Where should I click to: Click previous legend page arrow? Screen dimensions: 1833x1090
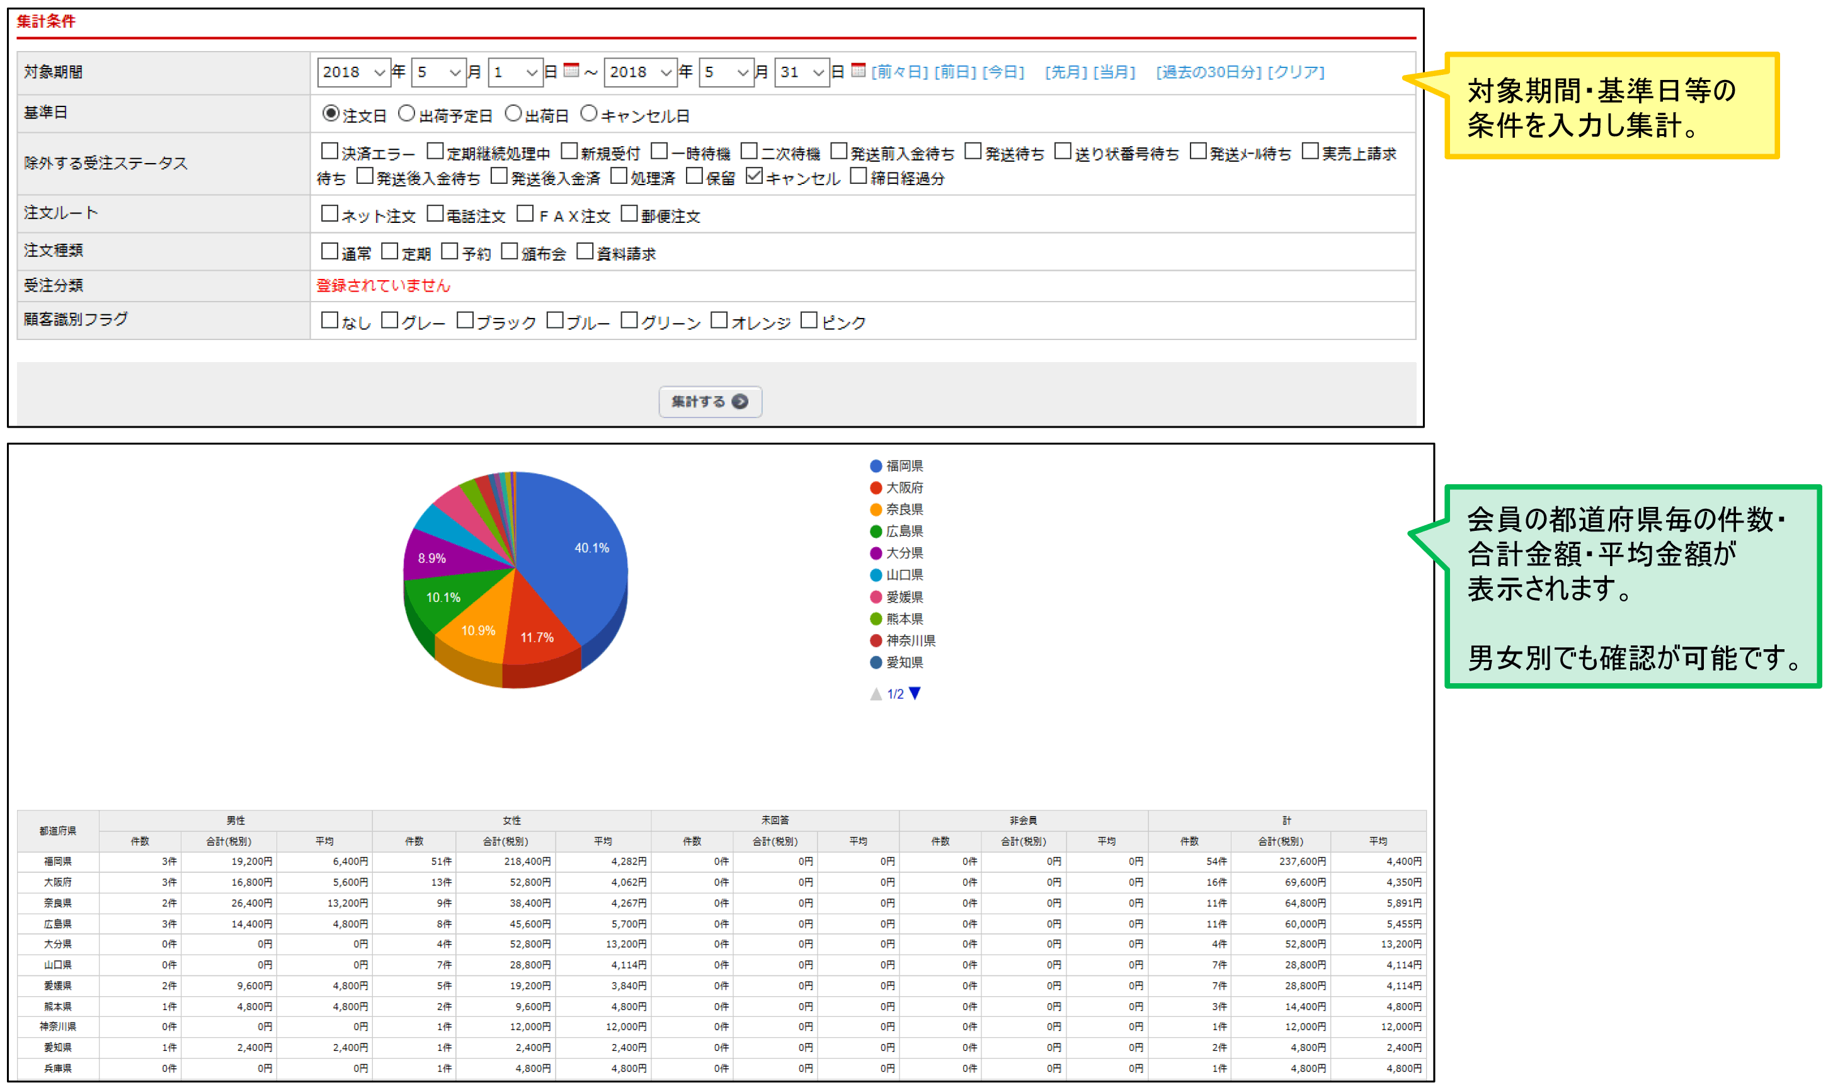pos(876,694)
